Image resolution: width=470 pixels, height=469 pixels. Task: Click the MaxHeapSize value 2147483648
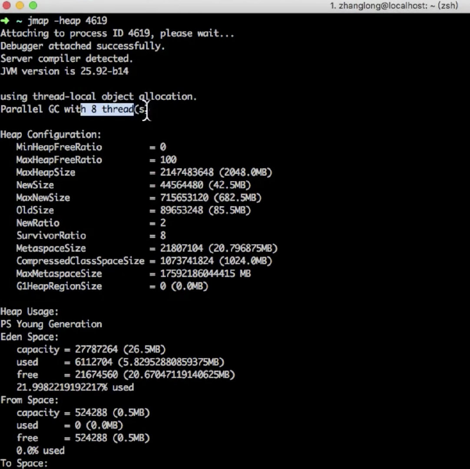click(187, 172)
